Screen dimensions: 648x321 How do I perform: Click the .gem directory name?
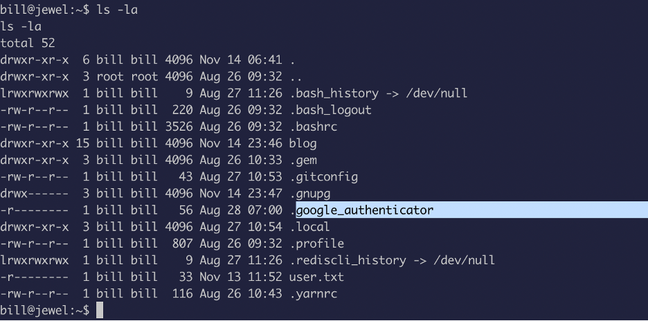pos(303,160)
